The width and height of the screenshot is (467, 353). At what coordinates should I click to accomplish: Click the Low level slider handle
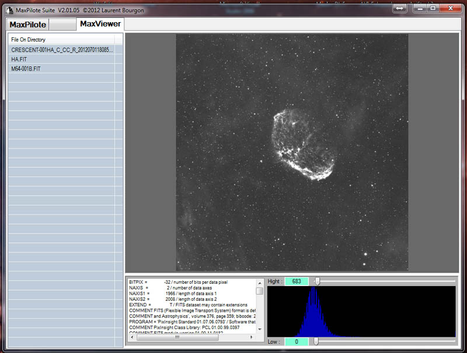point(316,341)
